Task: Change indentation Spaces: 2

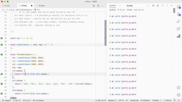Action: pyautogui.click(x=112, y=100)
